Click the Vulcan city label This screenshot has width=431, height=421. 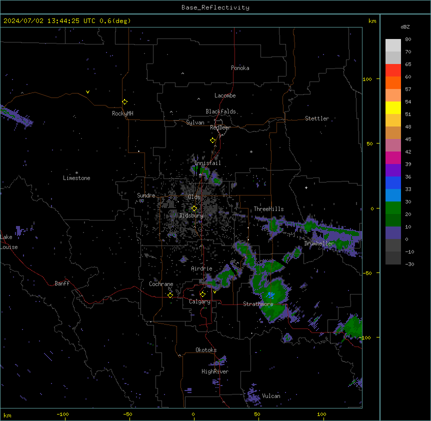pos(271,396)
